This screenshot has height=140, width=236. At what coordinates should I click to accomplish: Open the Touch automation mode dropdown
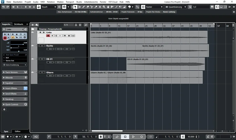point(48,7)
